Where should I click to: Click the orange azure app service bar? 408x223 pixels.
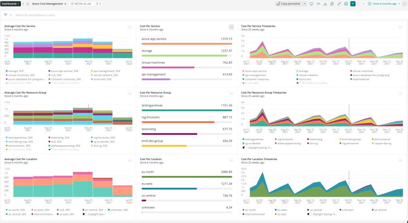(x=187, y=44)
